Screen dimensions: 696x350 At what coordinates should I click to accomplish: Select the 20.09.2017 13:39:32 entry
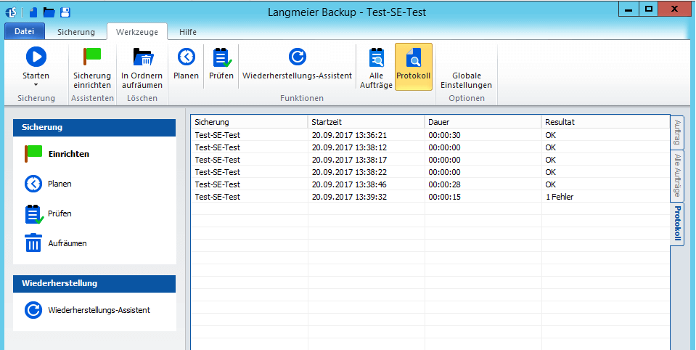tap(430, 197)
